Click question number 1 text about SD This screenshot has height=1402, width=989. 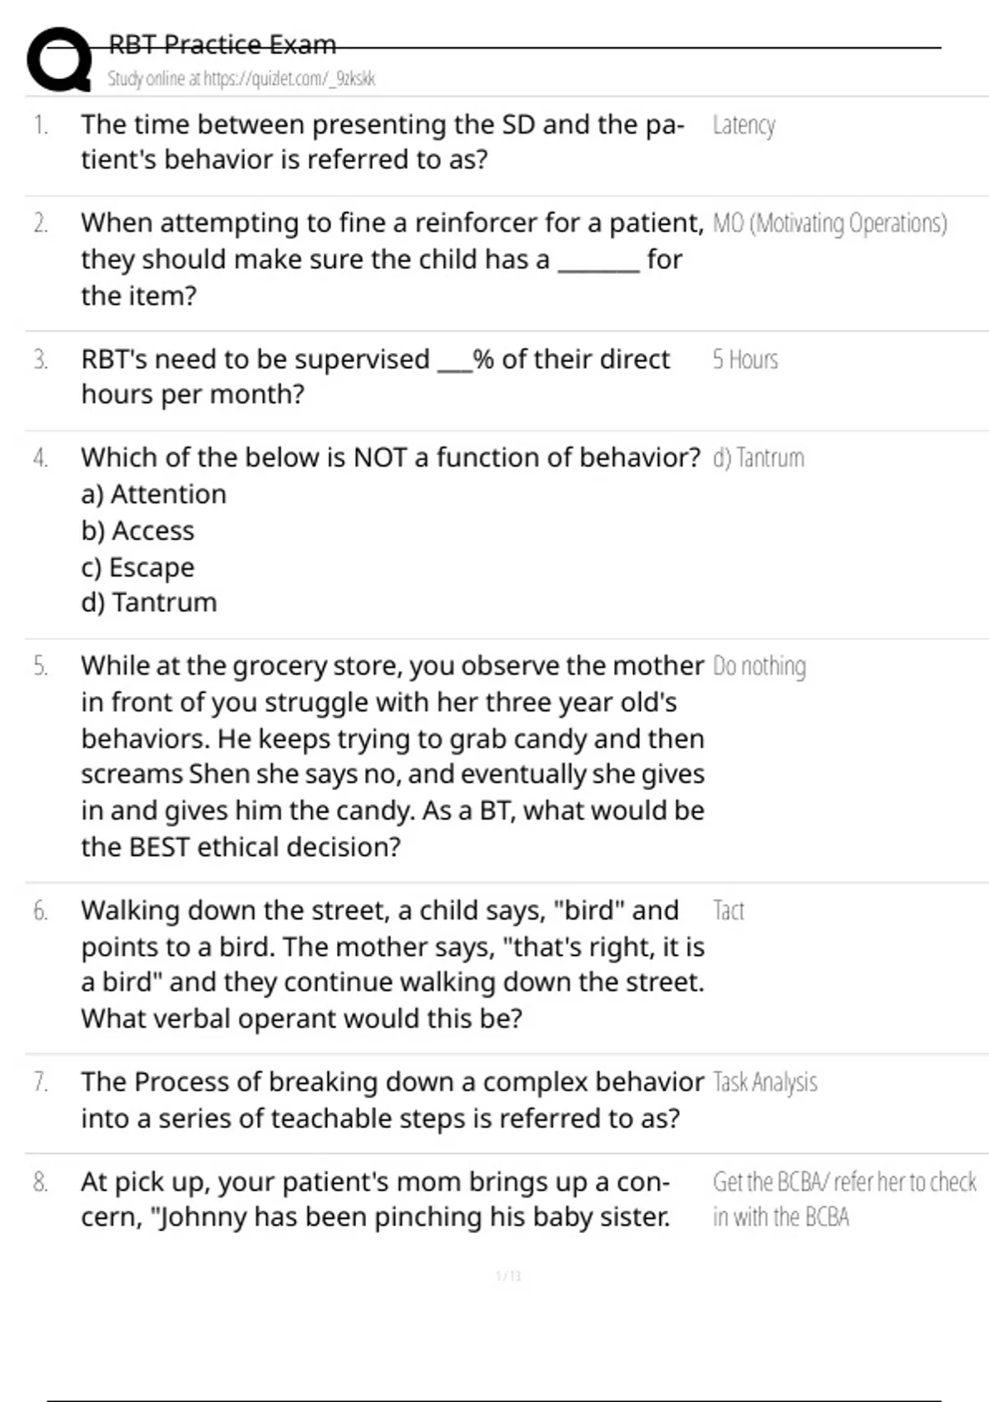point(382,142)
